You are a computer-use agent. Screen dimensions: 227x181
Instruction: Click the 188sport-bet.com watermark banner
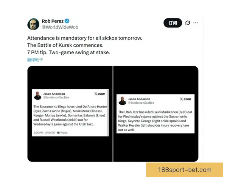click(x=185, y=170)
